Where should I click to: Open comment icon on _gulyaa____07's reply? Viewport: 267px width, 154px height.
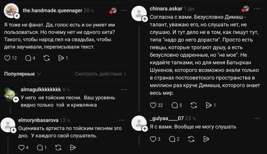coord(172,139)
